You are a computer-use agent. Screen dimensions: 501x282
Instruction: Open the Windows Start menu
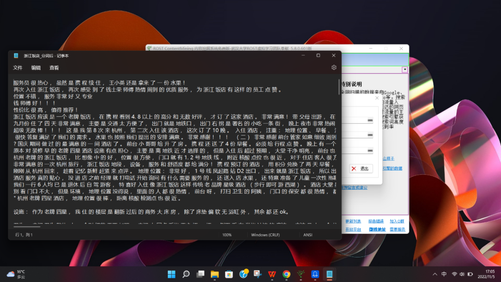(172, 274)
